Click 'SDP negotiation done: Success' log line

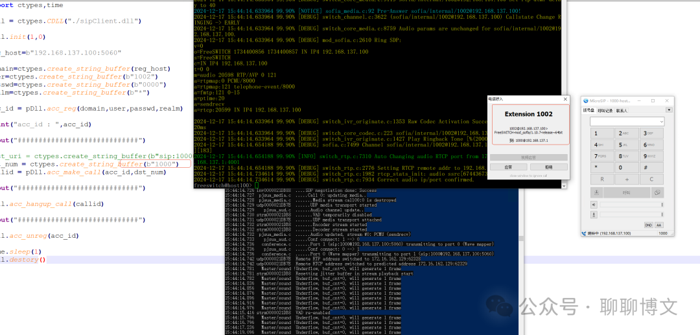click(x=342, y=191)
